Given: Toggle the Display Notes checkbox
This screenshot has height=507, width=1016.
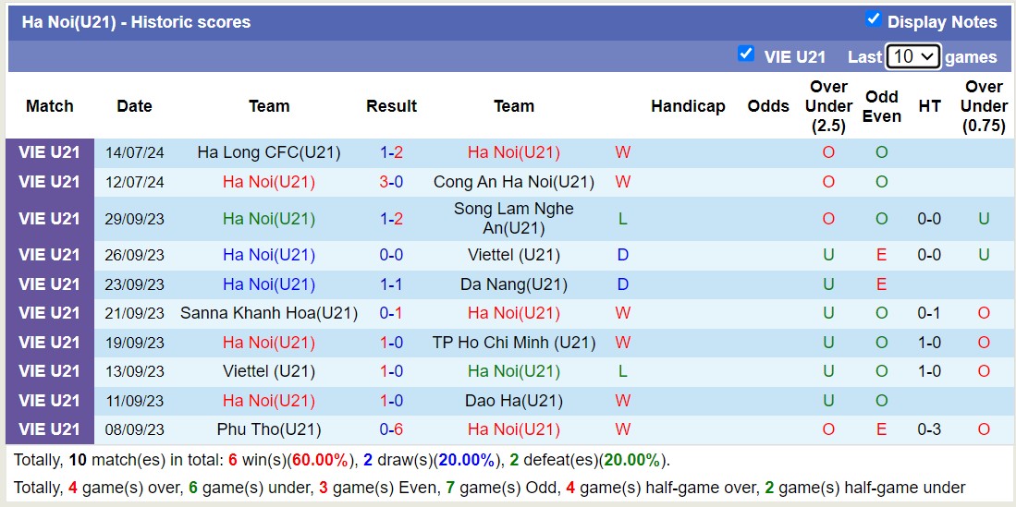Looking at the screenshot, I should coord(873,19).
